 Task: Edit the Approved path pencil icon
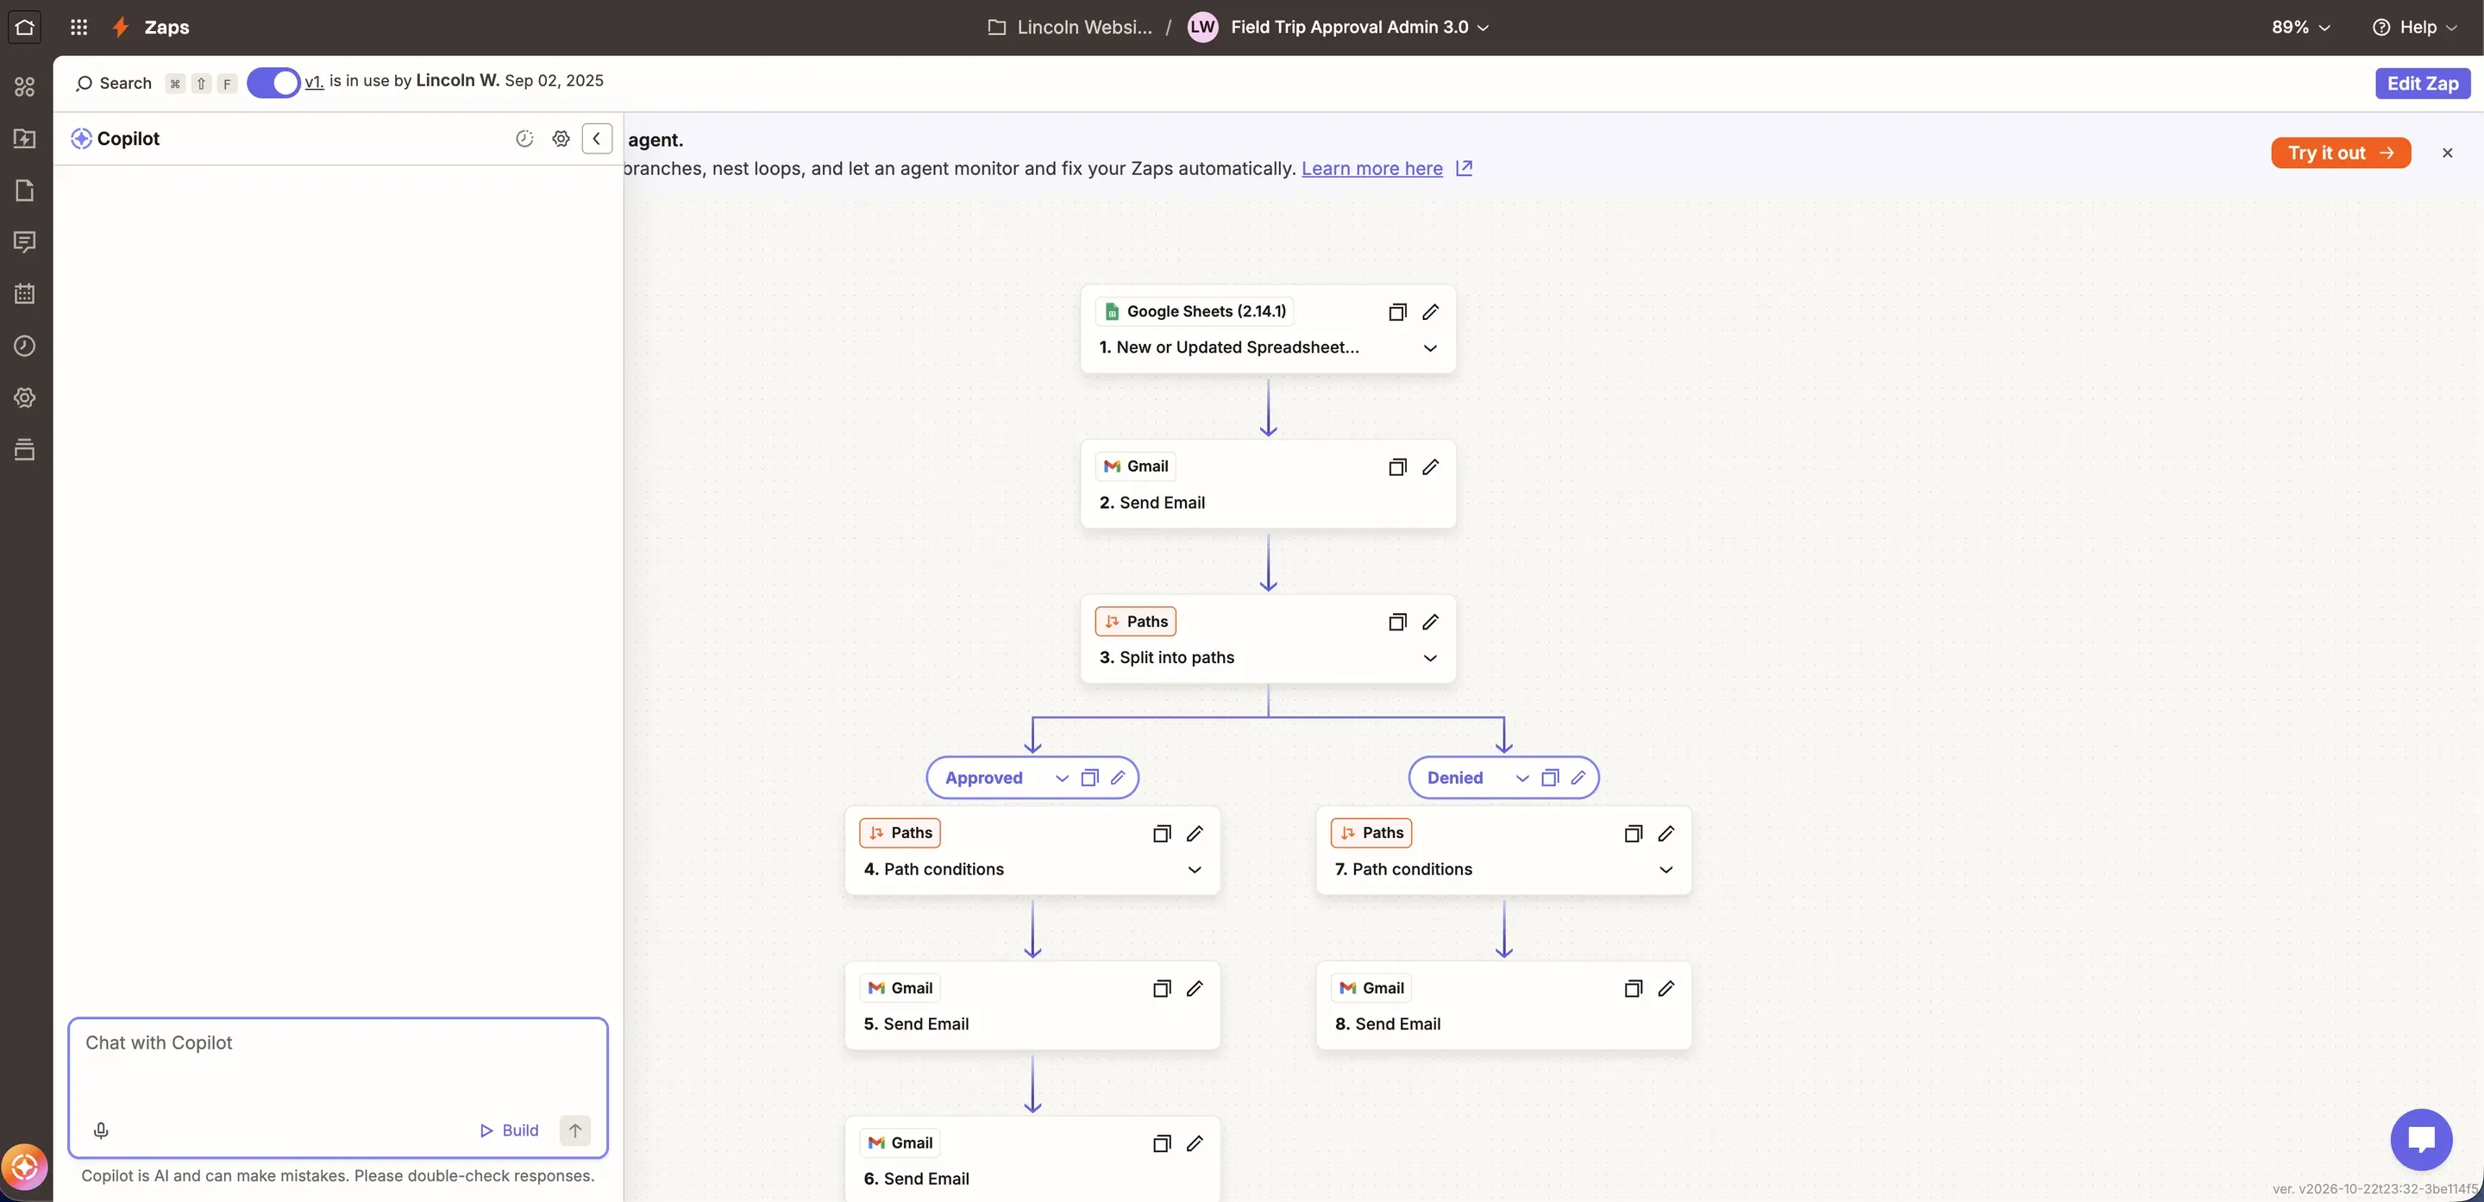[x=1119, y=778]
